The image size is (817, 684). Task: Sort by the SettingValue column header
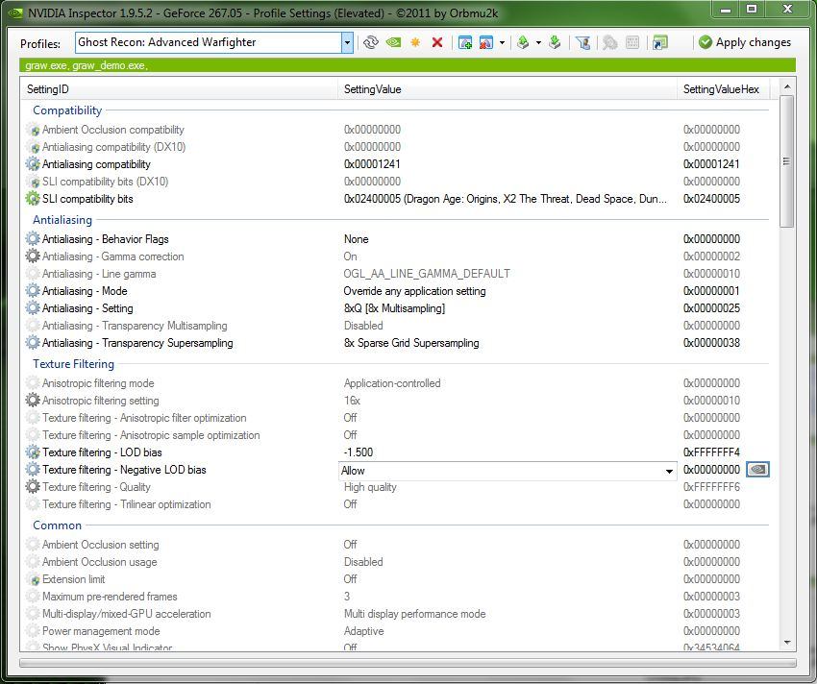(x=507, y=89)
